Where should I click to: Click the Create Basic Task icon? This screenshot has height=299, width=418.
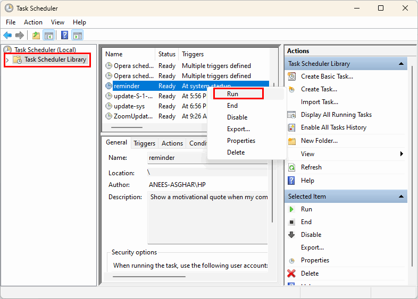(291, 76)
